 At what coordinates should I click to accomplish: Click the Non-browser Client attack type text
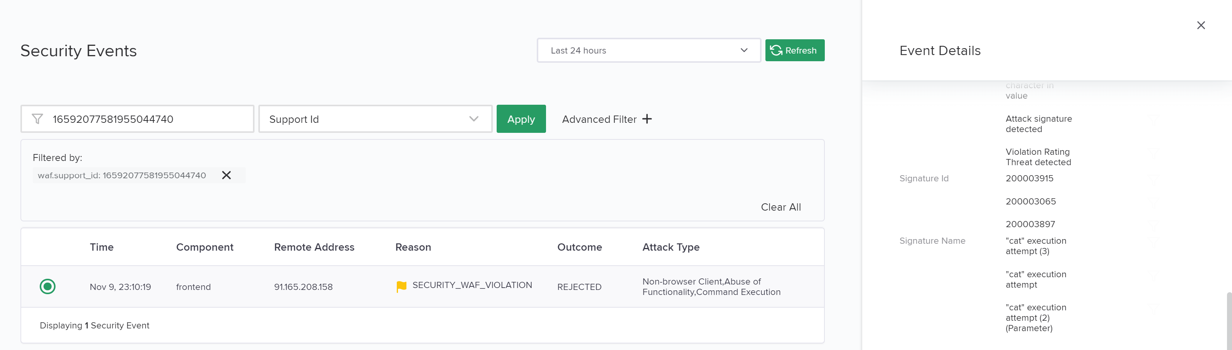point(683,282)
